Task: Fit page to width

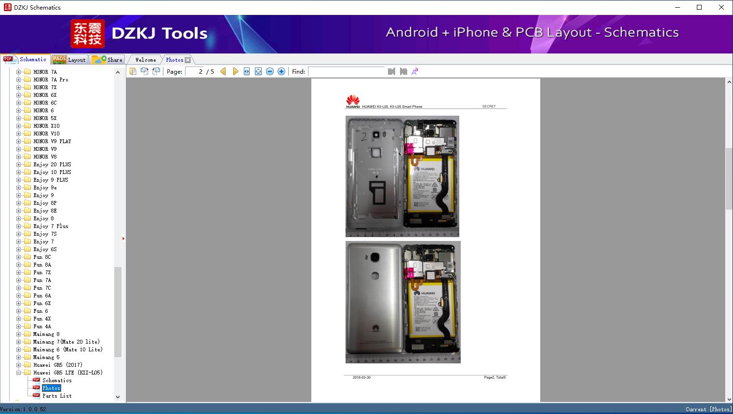Action: (247, 71)
